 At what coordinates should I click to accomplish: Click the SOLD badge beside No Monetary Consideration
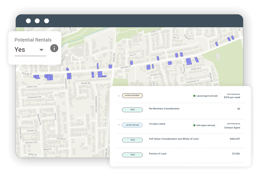click(x=132, y=110)
